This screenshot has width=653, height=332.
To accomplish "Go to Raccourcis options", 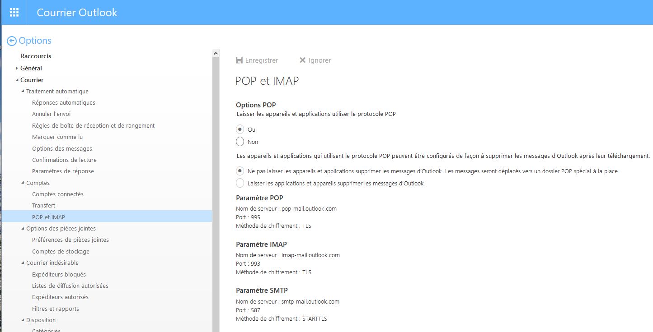I will 36,56.
